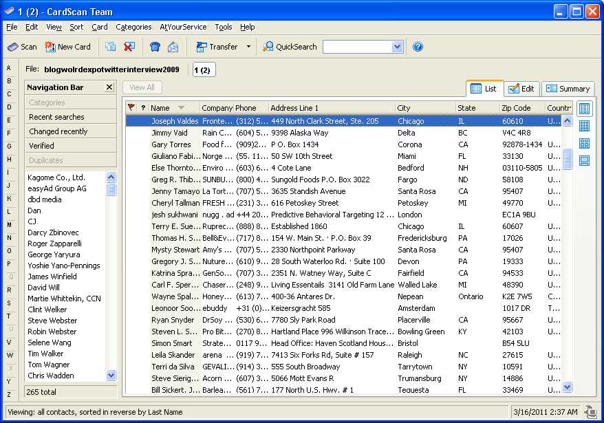Click the contact list scroll down arrow
The image size is (604, 423).
coord(567,387)
